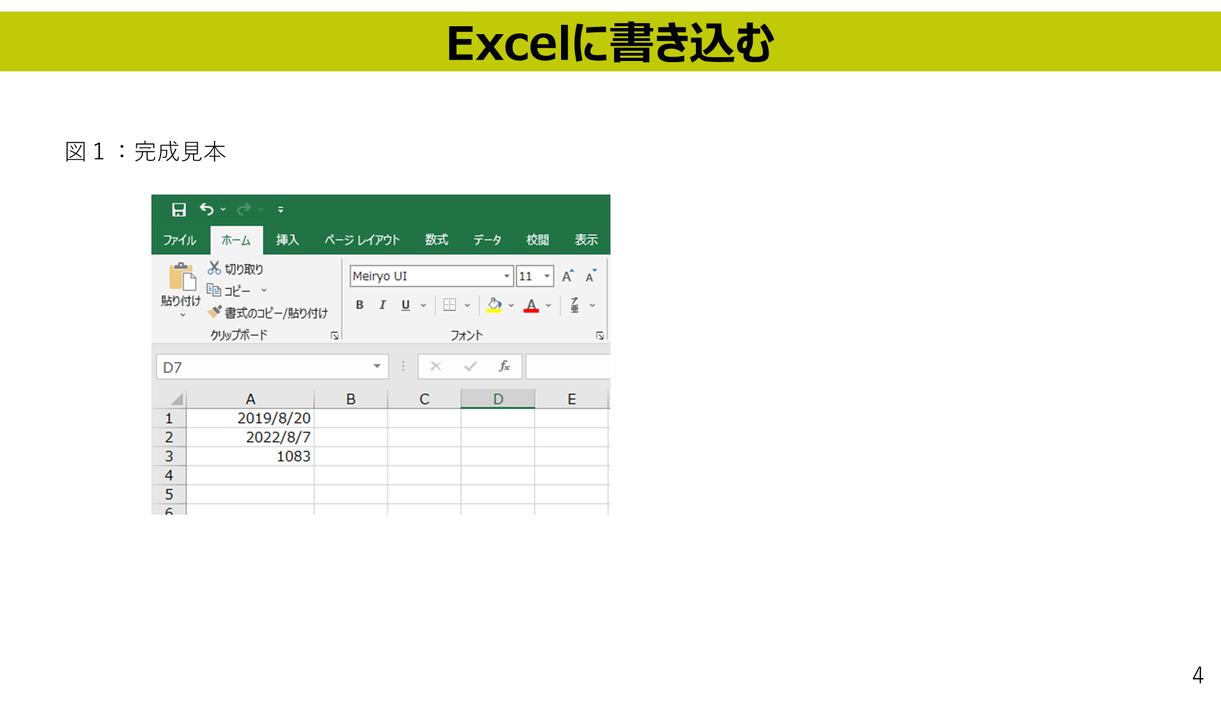Image resolution: width=1221 pixels, height=705 pixels.
Task: Select column E header
Action: point(571,399)
